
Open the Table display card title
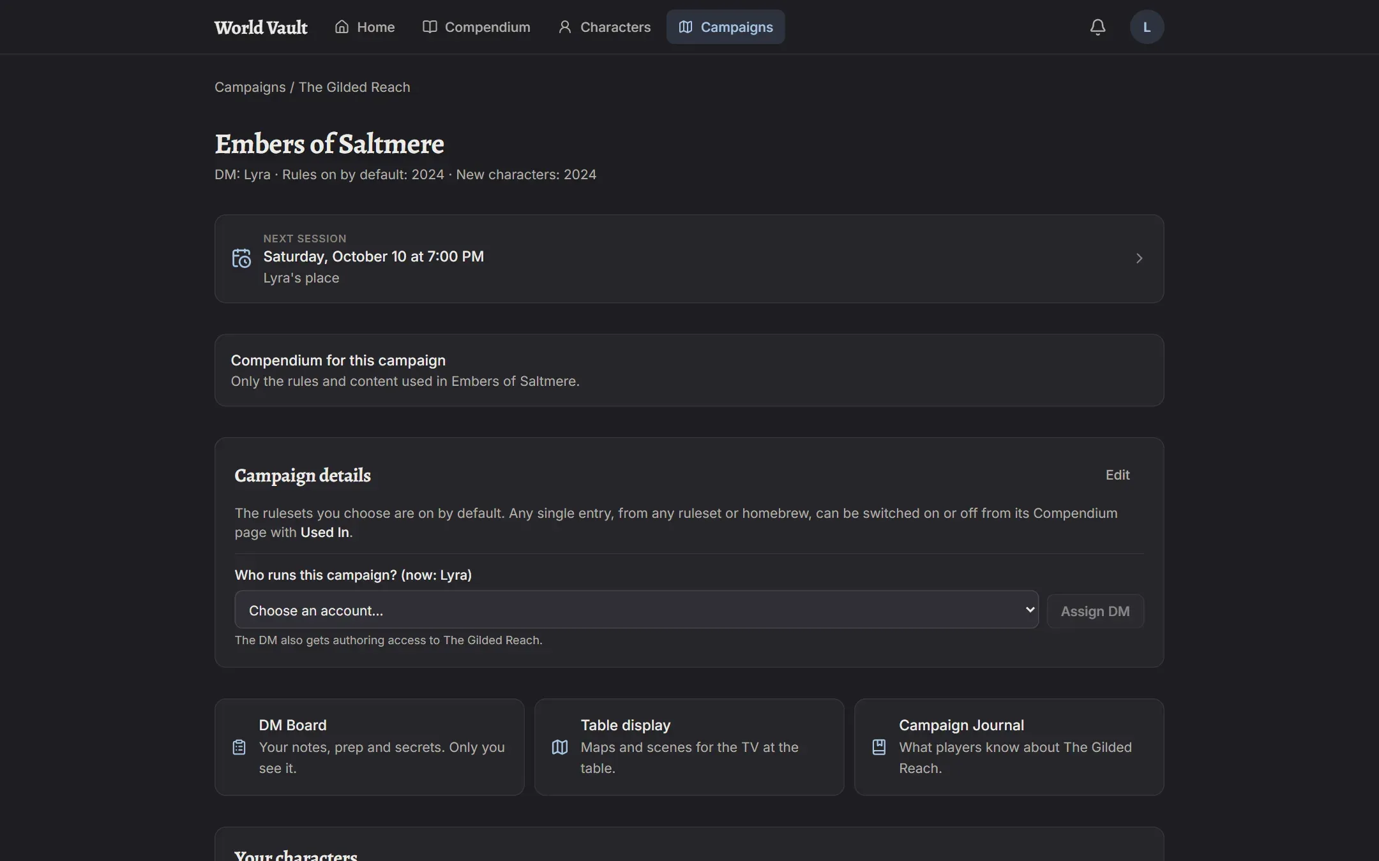pos(626,725)
